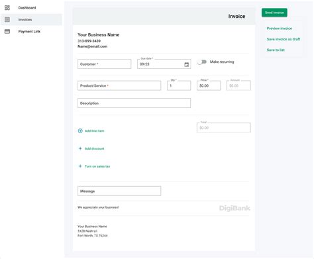
Task: Click Add discount link text
Action: (95, 148)
